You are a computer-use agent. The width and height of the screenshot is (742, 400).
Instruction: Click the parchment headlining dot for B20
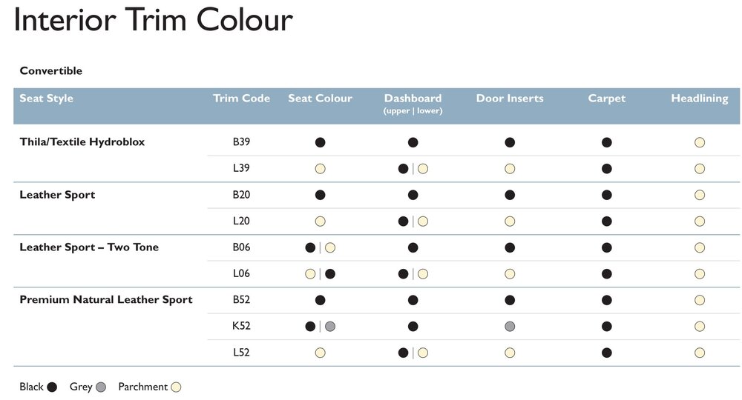[x=700, y=195]
